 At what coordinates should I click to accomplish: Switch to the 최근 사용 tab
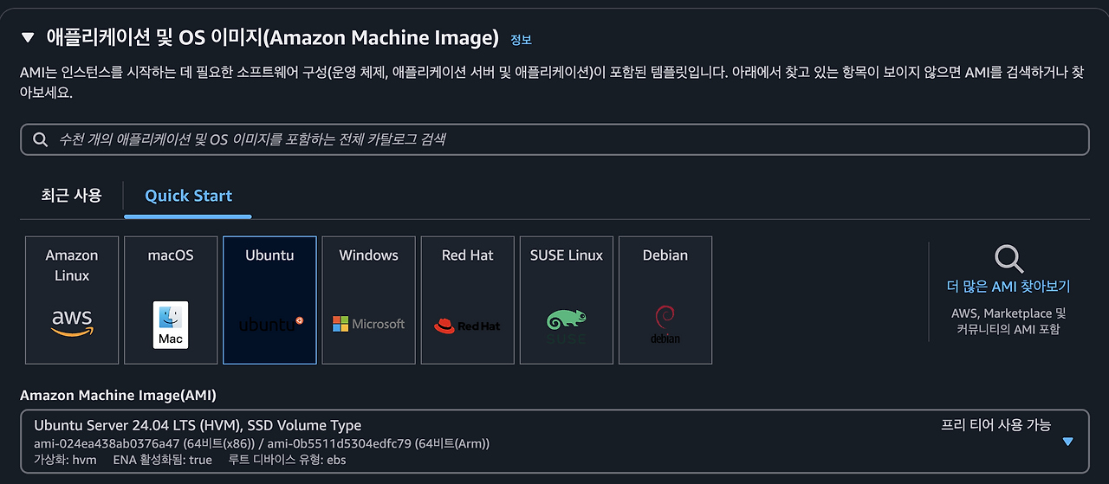[x=71, y=196]
